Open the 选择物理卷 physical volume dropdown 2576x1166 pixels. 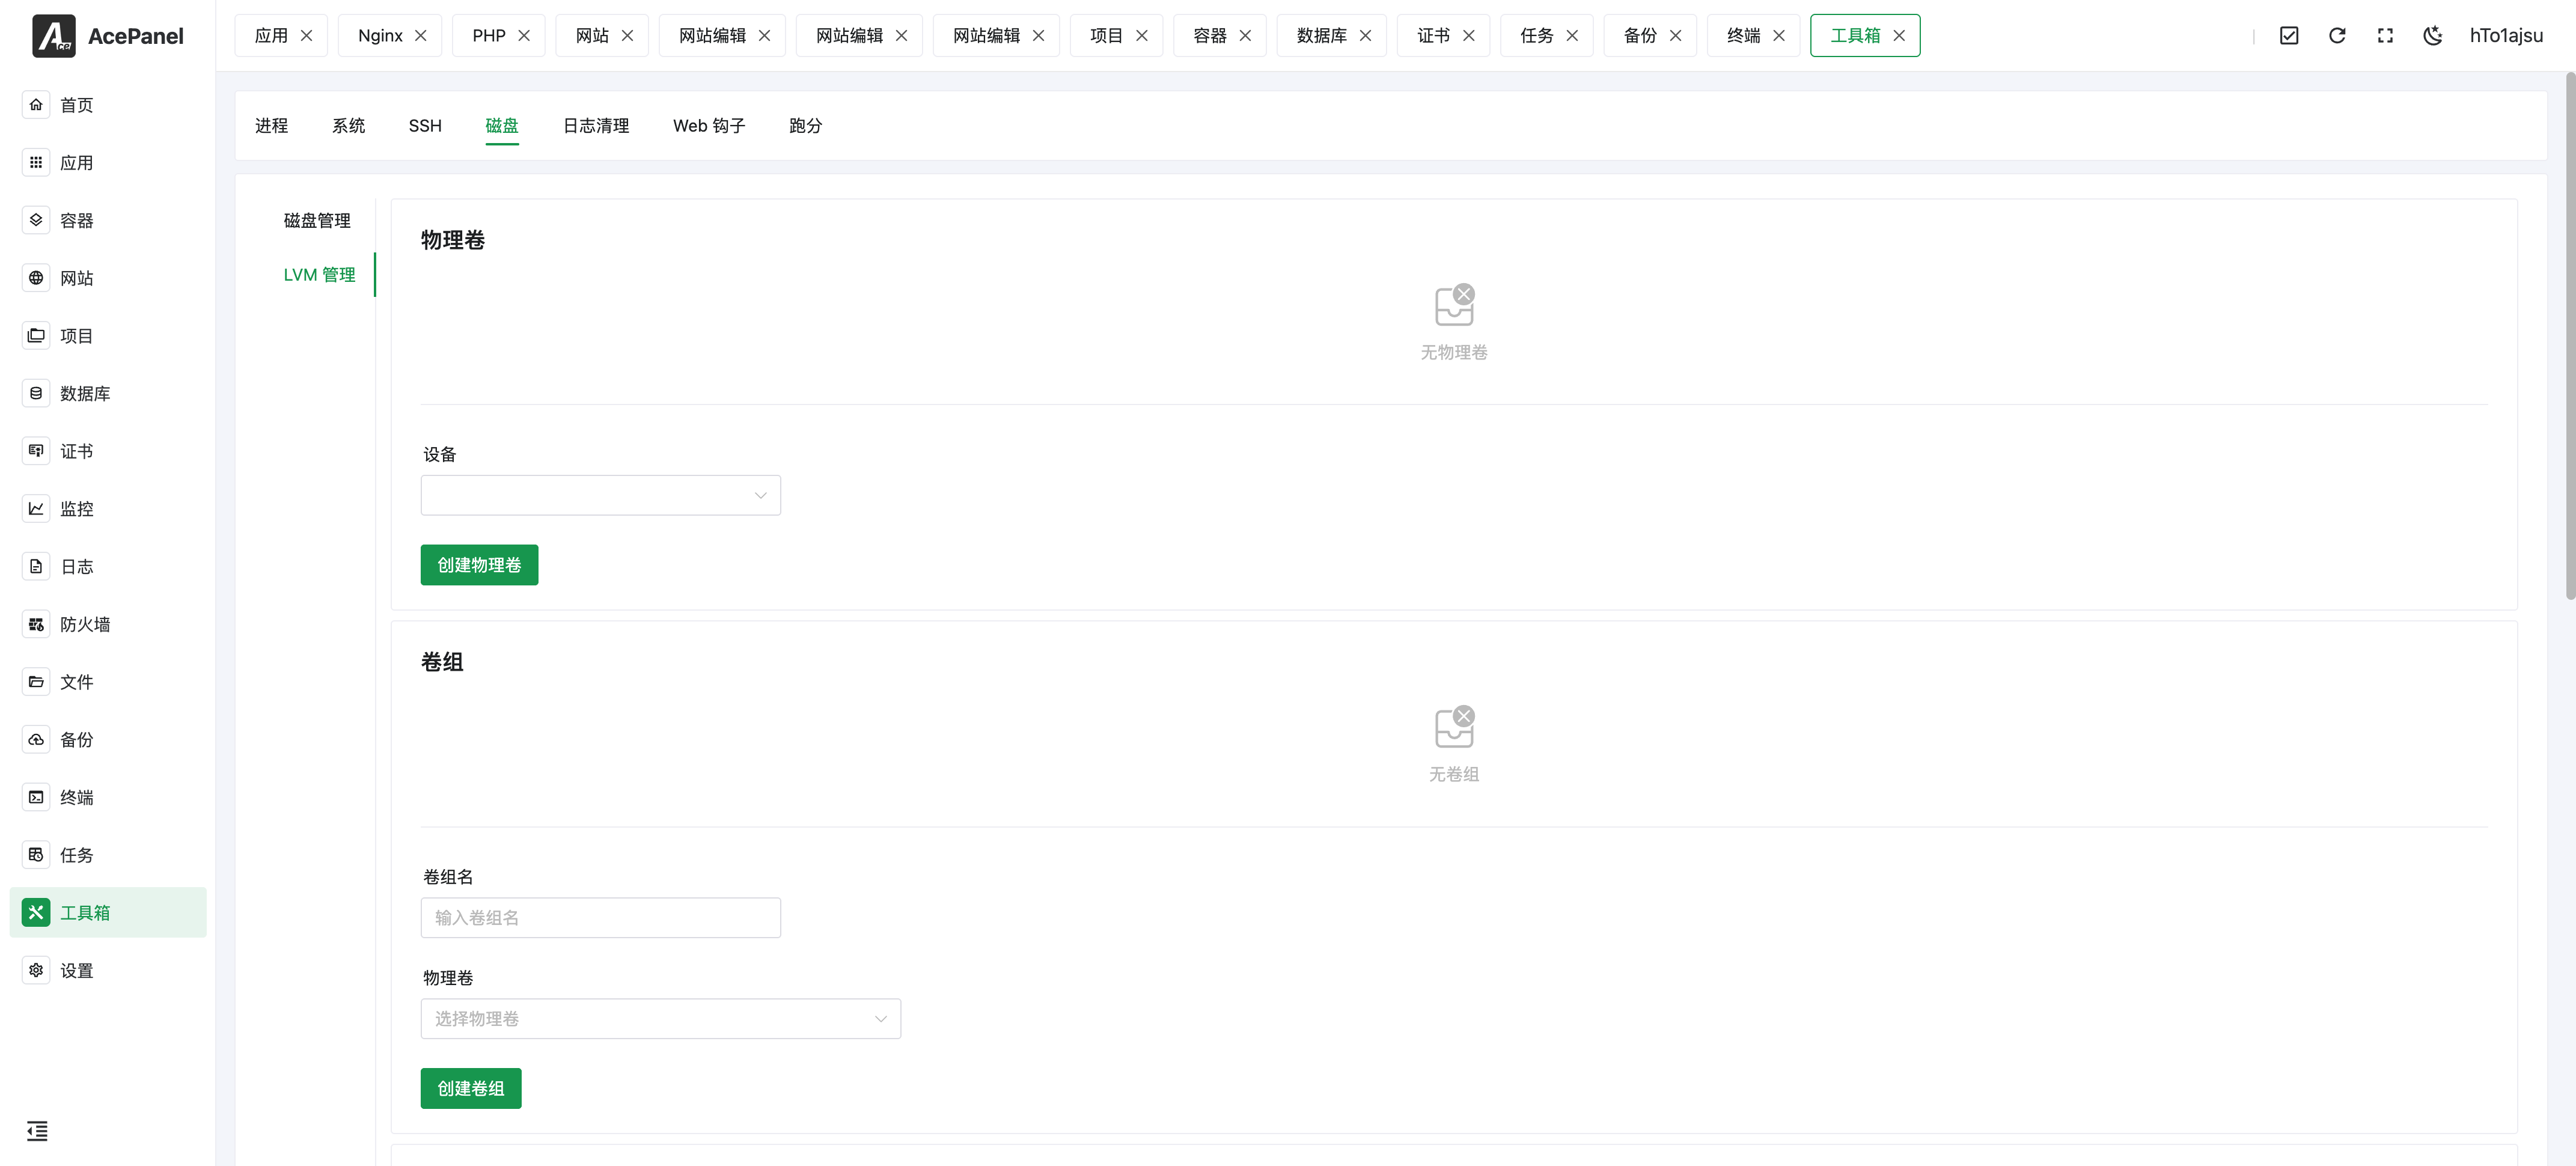click(660, 1018)
